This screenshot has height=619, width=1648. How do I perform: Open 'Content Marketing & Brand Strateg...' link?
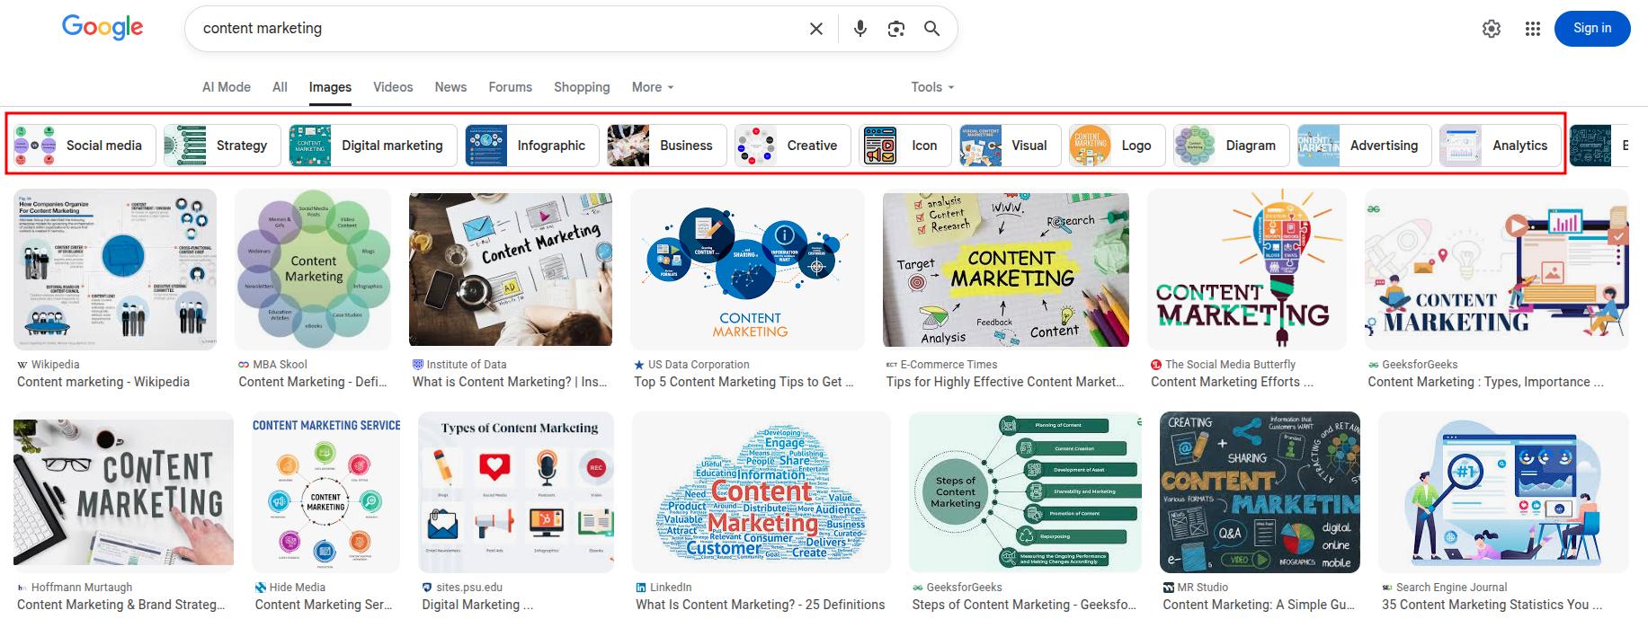(x=121, y=605)
